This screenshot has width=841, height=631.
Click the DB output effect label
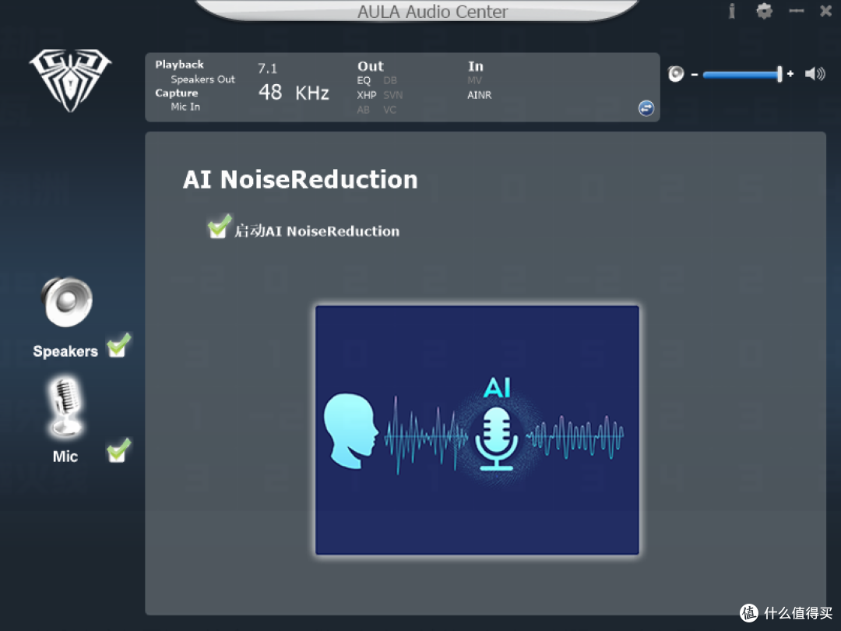click(x=390, y=80)
